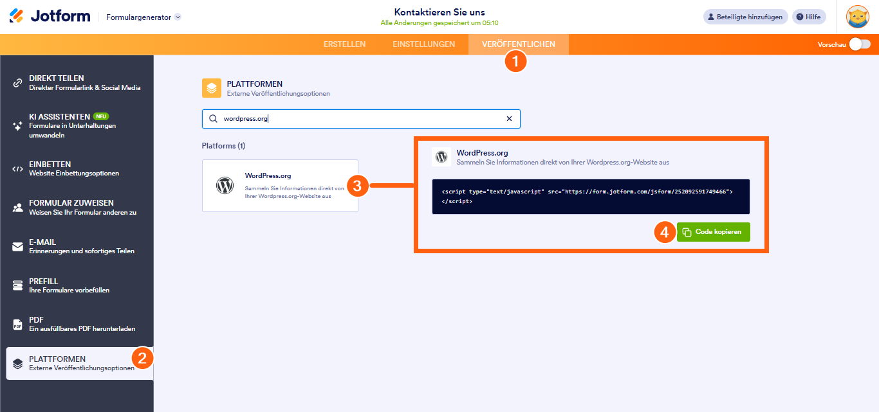Click the sparkle icon for KI Assistenten
The height and width of the screenshot is (412, 879).
click(18, 126)
